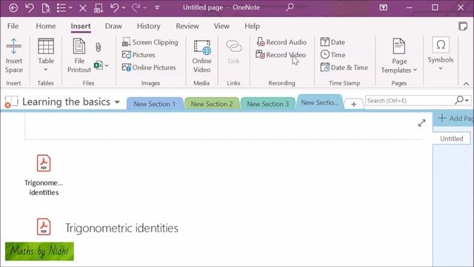Start Record Video
Image resolution: width=474 pixels, height=267 pixels.
coord(281,55)
